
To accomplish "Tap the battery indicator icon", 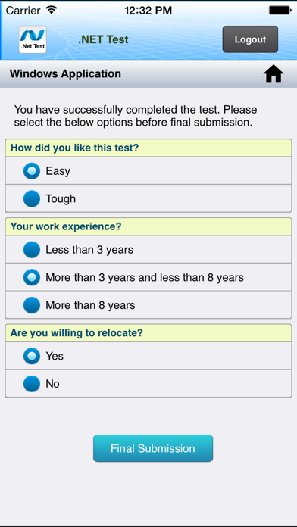I will coord(280,11).
